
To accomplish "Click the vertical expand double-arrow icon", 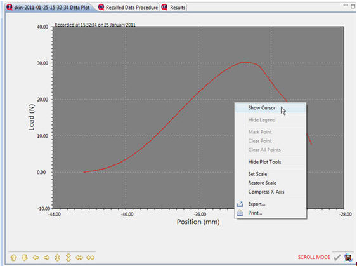I will coord(57,258).
